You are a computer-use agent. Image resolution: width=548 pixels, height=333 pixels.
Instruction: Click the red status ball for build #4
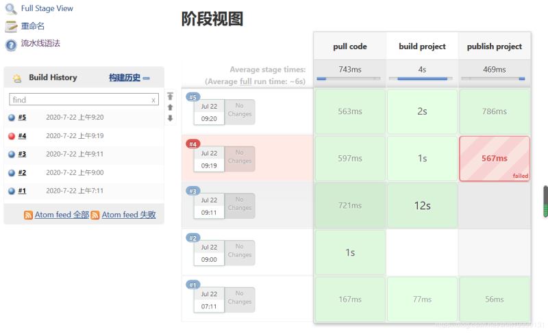(12, 136)
